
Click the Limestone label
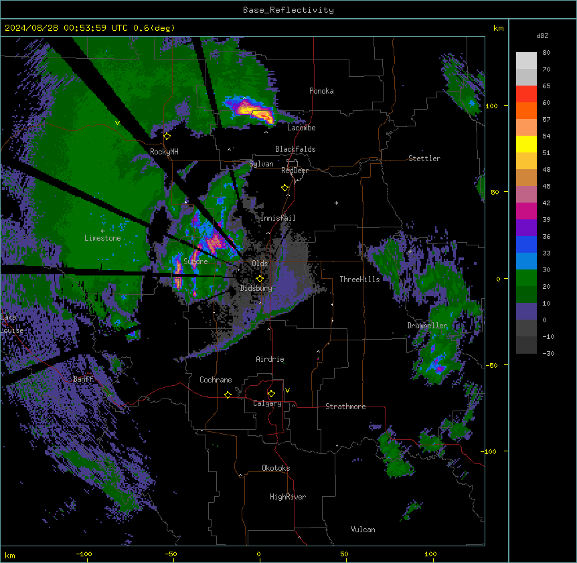102,238
